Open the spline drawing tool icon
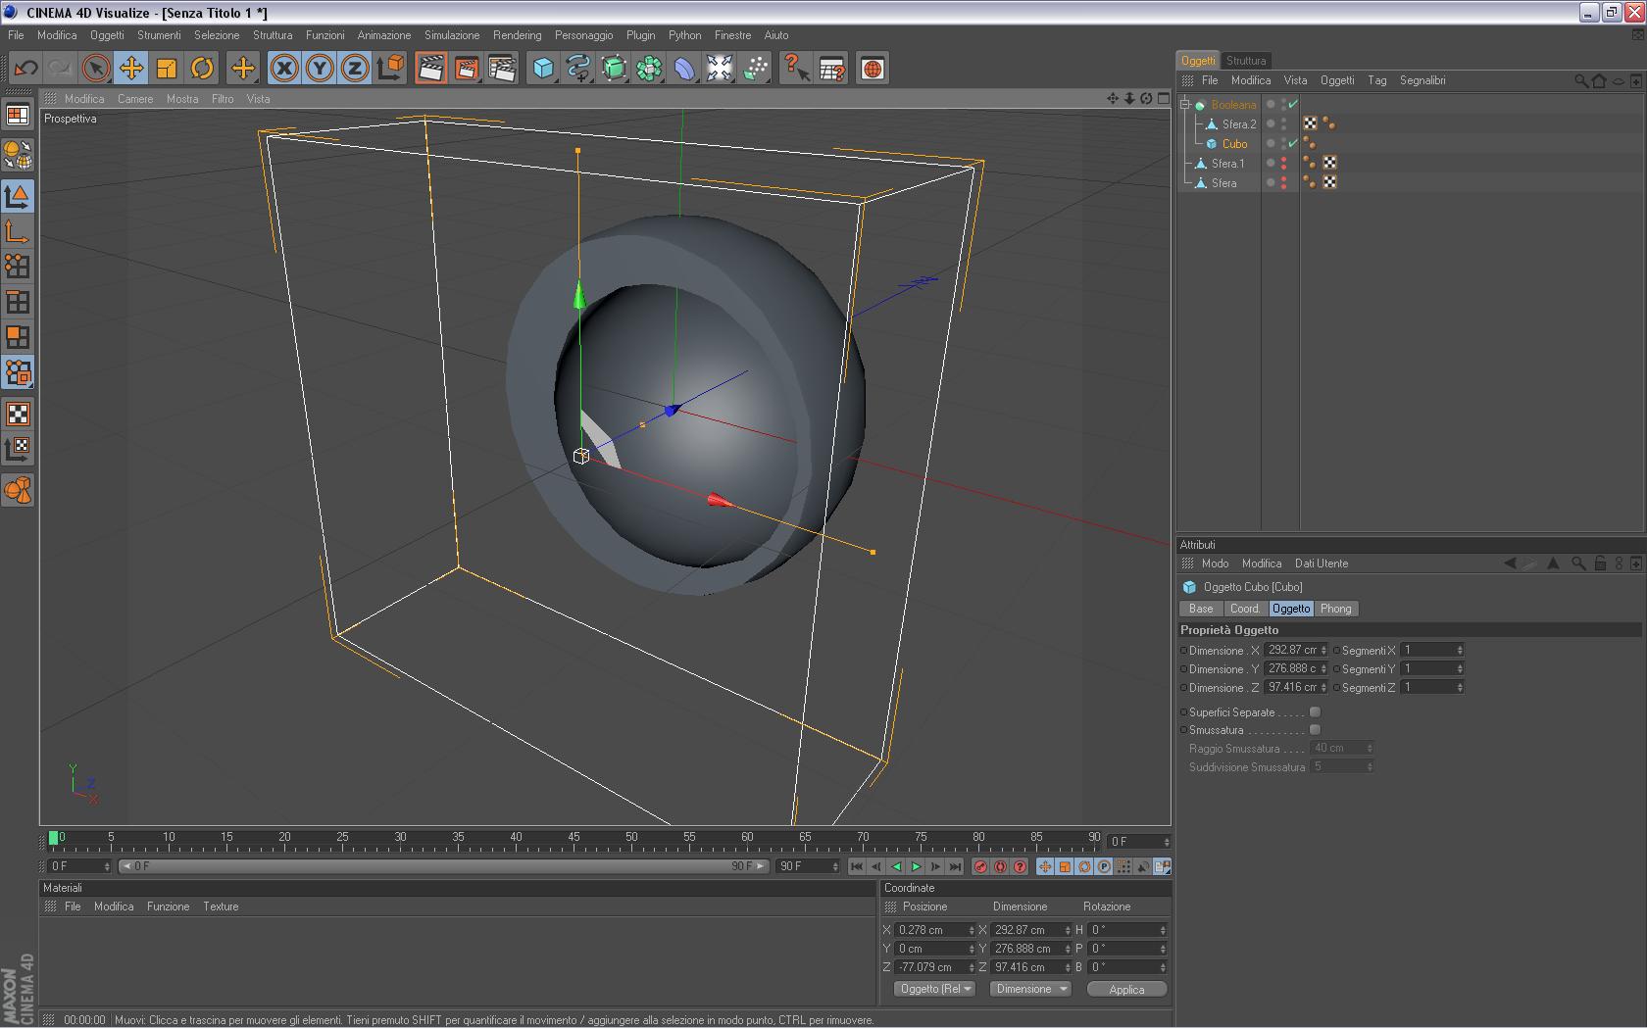Screen dimensions: 1647x1029 pos(578,69)
